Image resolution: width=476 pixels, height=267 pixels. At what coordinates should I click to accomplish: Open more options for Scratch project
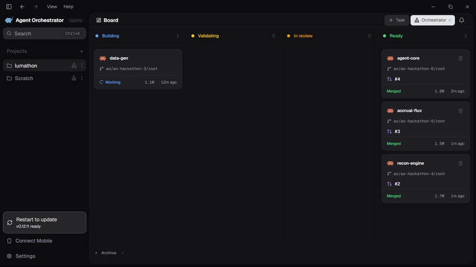[81, 78]
